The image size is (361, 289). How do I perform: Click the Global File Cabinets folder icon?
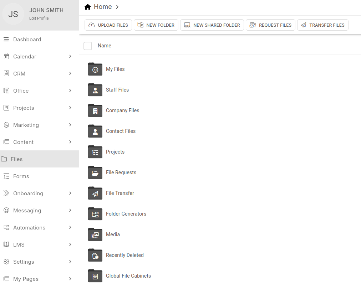click(x=95, y=276)
